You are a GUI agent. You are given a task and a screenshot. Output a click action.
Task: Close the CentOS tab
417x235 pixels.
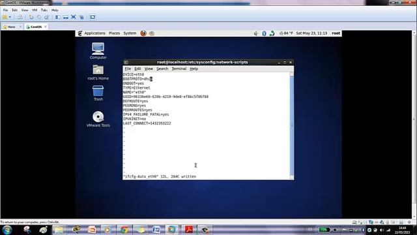pyautogui.click(x=46, y=27)
